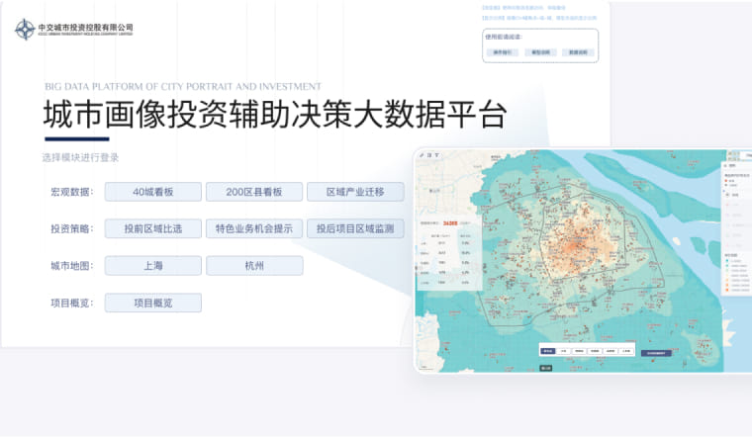Click the pencil draw icon on map toolbar
This screenshot has height=437, width=752.
pos(422,155)
